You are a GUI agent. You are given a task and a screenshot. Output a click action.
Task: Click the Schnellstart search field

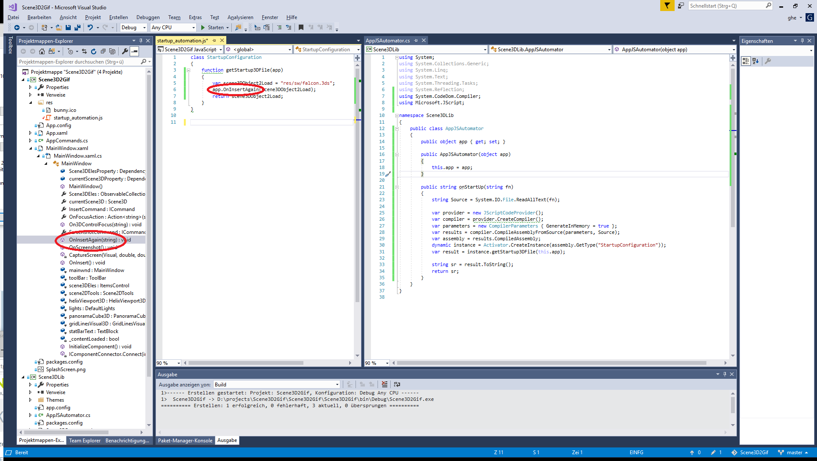[x=726, y=6]
